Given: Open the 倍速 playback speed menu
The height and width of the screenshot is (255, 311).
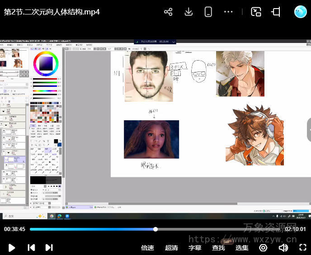Looking at the screenshot, I should click(147, 248).
